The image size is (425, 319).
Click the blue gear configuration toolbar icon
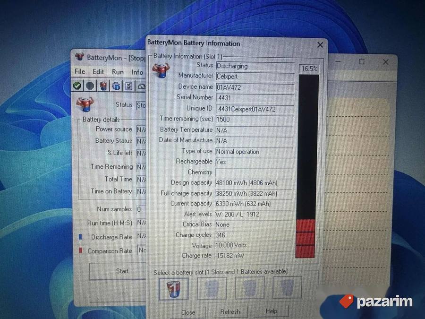116,86
